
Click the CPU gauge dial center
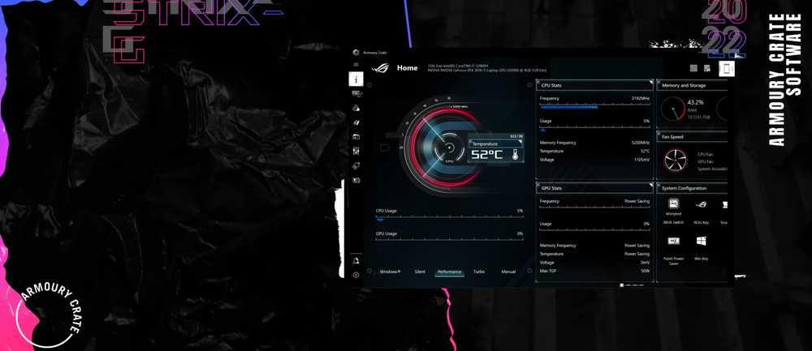(x=449, y=148)
